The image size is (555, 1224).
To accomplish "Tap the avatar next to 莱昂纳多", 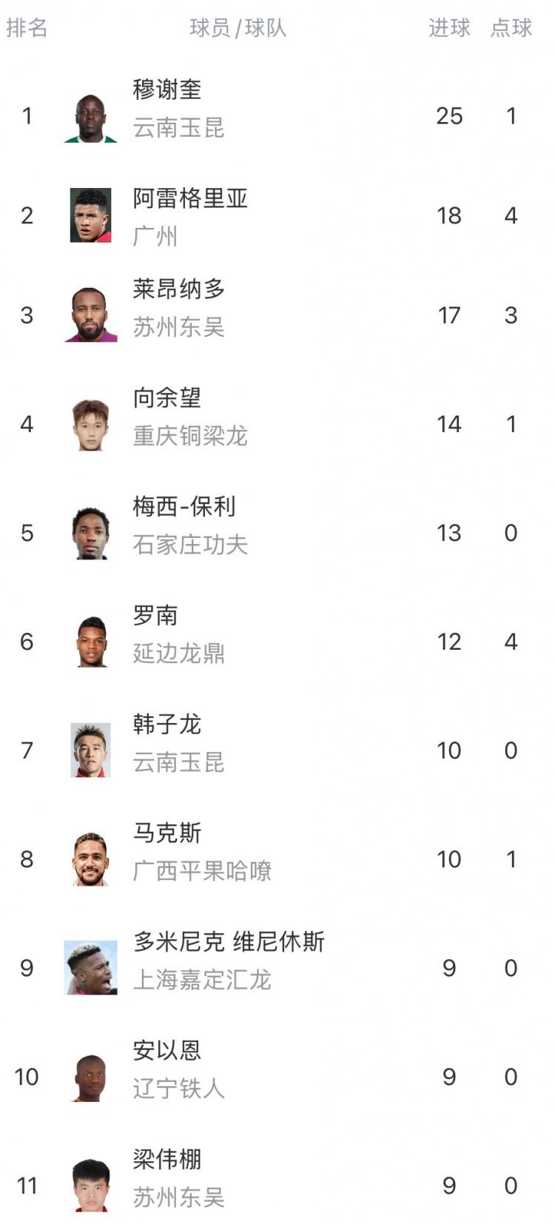I will coord(90,315).
